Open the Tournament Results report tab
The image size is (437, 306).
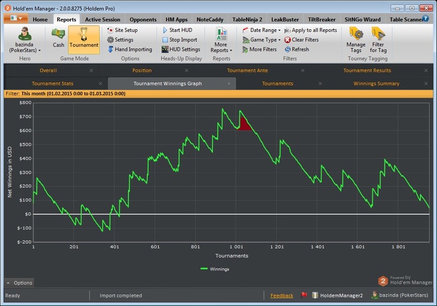pyautogui.click(x=366, y=71)
